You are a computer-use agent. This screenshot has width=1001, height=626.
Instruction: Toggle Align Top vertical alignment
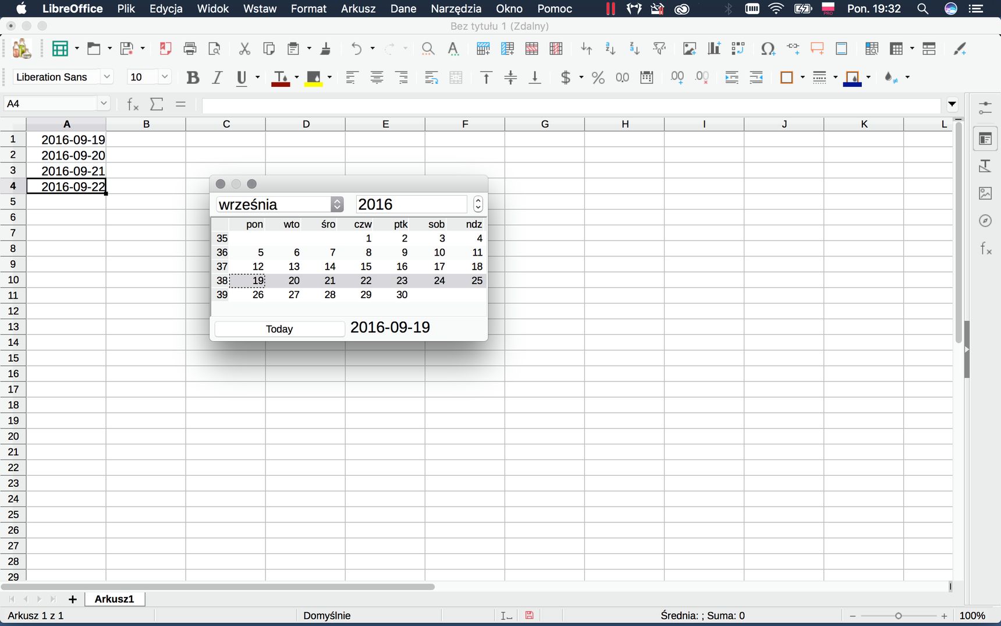(x=486, y=77)
